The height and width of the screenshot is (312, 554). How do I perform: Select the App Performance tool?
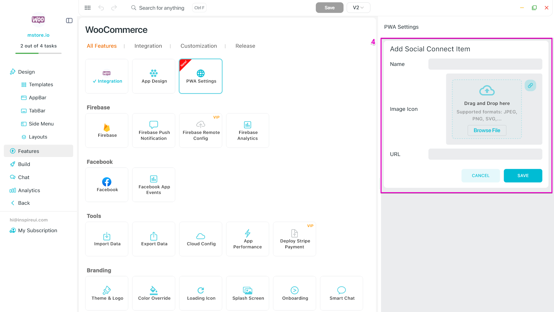(x=247, y=239)
